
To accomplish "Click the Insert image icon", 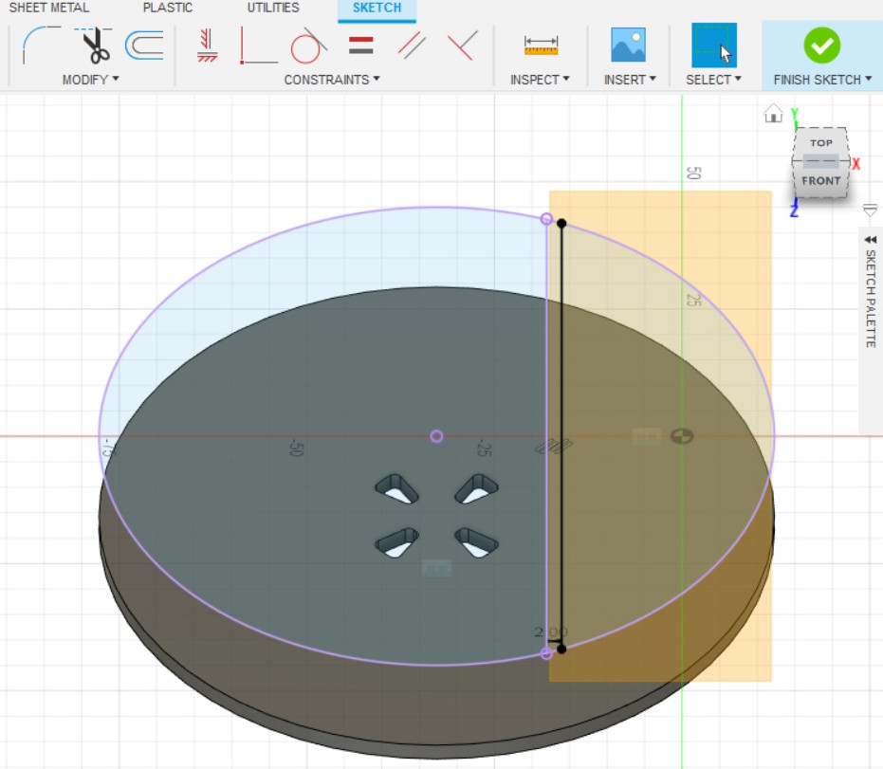I will (x=628, y=45).
